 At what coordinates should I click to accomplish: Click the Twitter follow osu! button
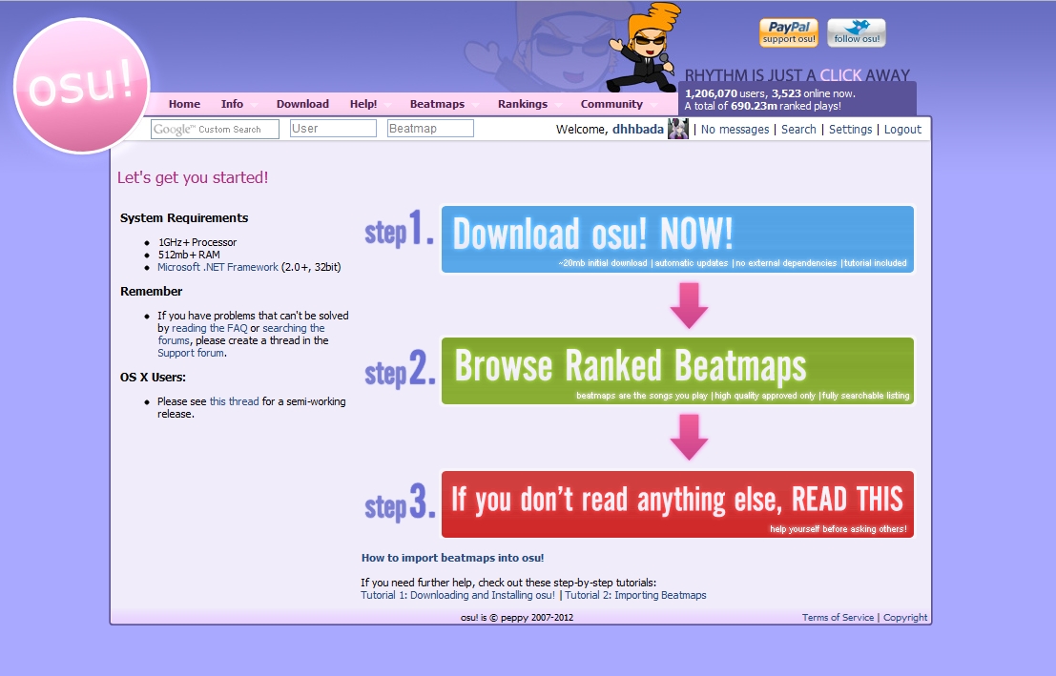click(856, 32)
